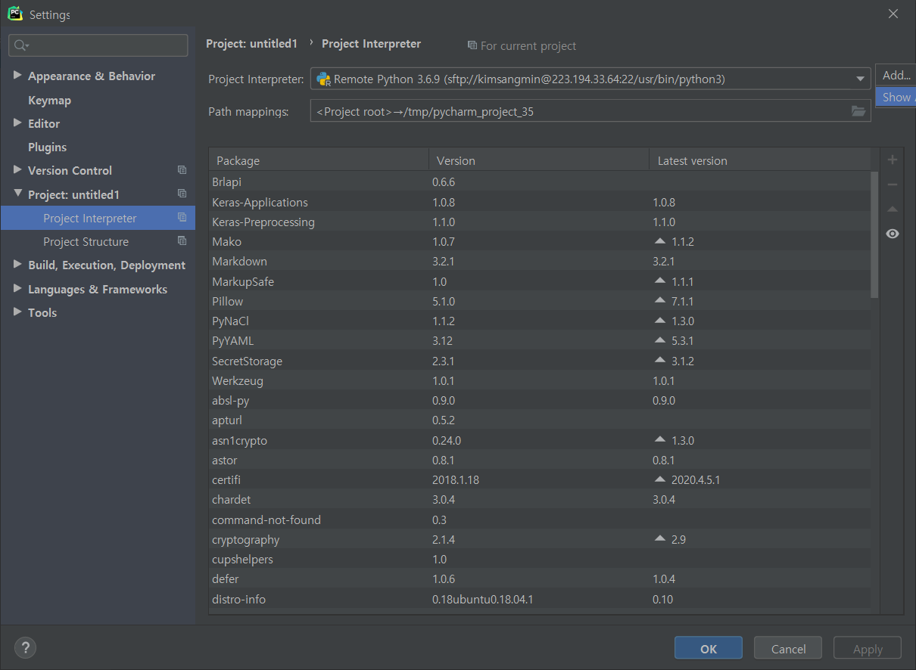
Task: Click the search magnifier icon
Action: point(20,45)
